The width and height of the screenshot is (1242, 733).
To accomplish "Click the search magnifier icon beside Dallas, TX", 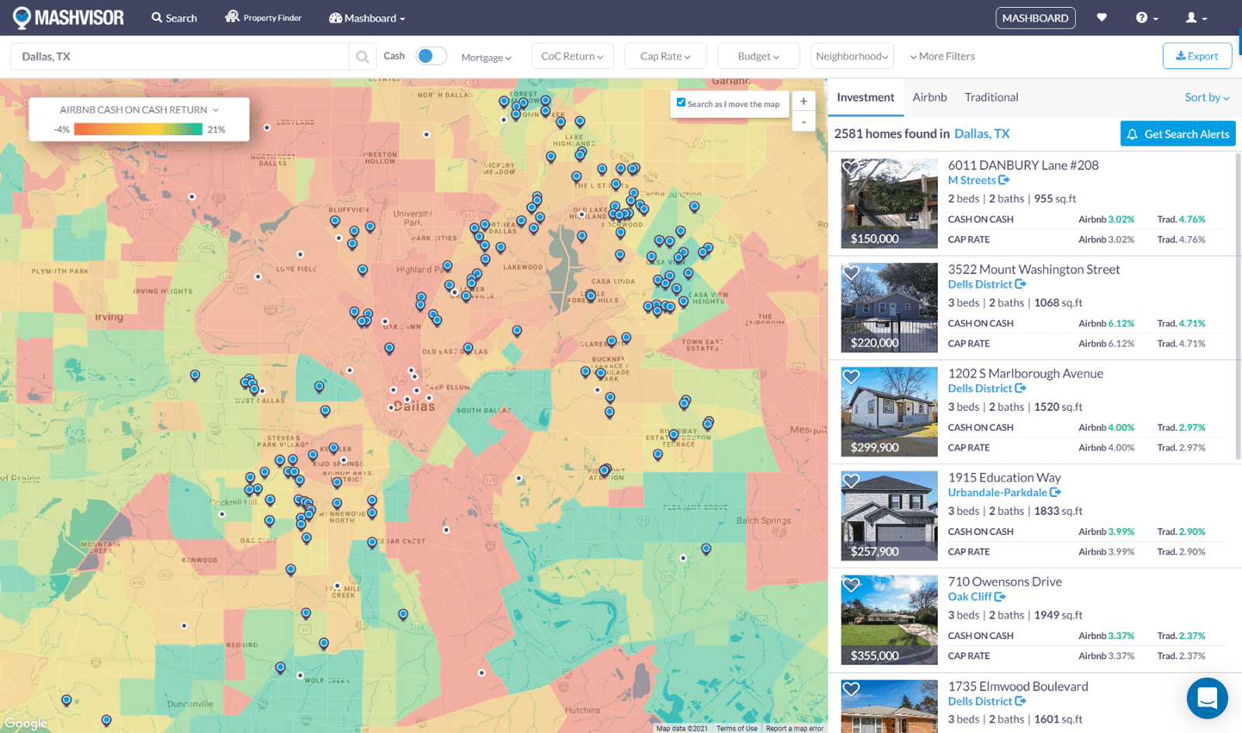I will tap(362, 57).
